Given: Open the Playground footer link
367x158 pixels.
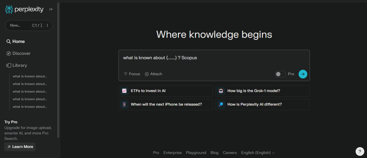Looking at the screenshot, I should (x=196, y=153).
